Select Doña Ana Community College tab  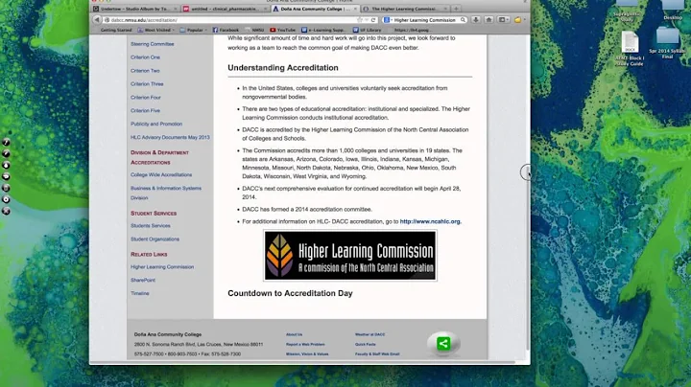pyautogui.click(x=315, y=9)
